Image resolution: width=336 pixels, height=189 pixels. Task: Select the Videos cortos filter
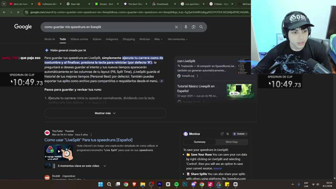(x=79, y=39)
